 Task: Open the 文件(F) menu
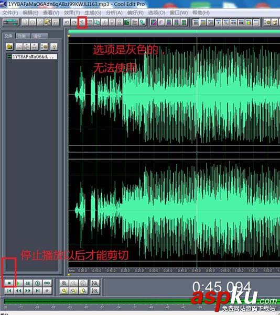(x=10, y=13)
